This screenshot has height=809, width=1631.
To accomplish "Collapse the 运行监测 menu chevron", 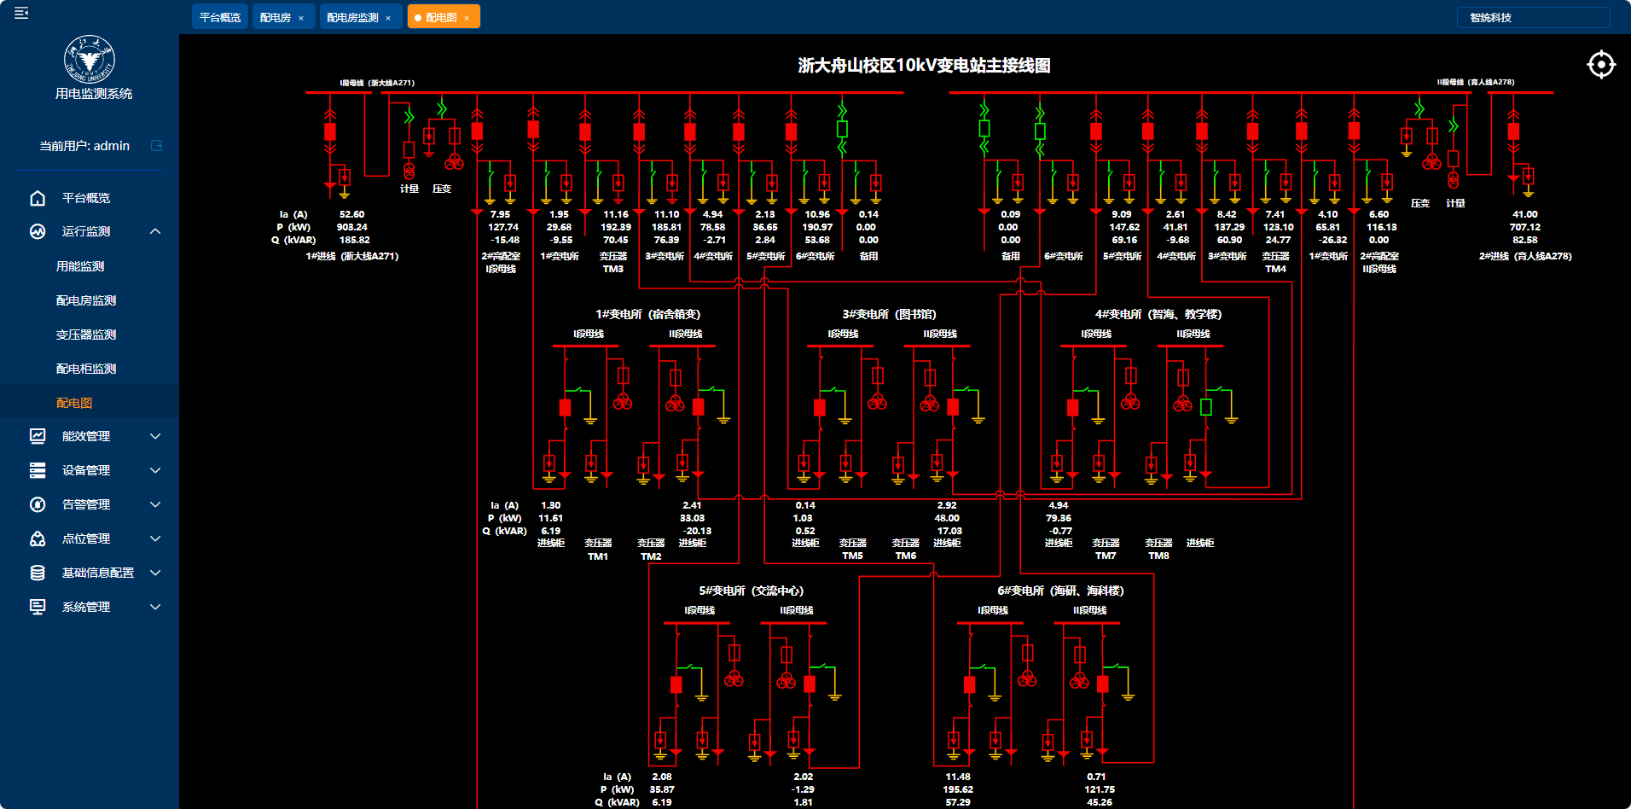I will click(x=155, y=231).
